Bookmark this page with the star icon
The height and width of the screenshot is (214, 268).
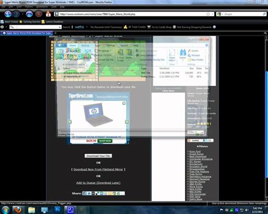tap(208, 14)
